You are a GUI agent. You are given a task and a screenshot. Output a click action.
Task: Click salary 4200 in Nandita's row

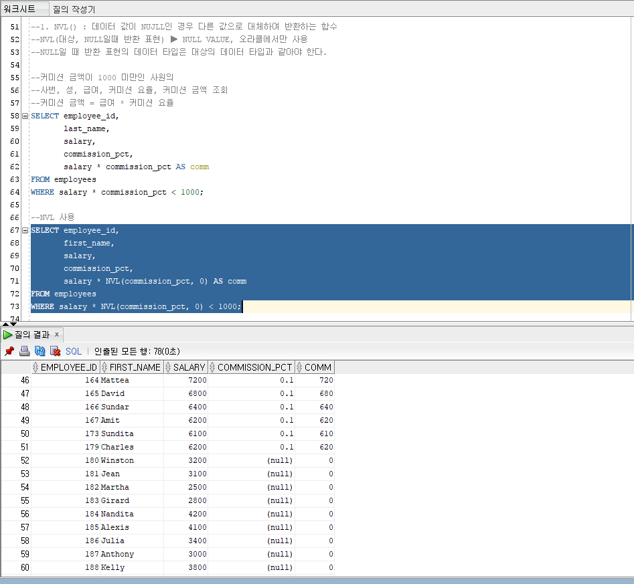click(x=185, y=514)
